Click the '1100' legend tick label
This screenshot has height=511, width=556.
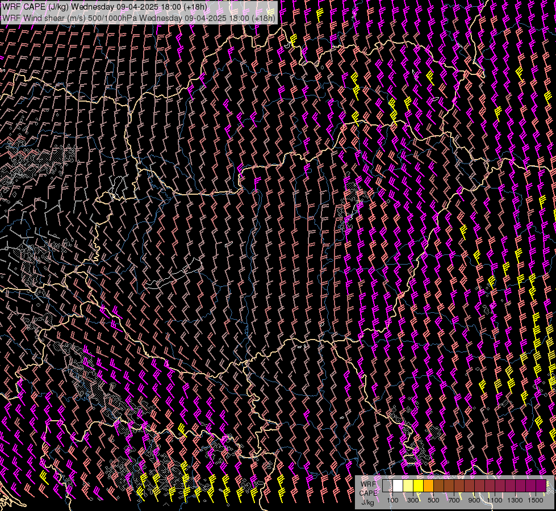pyautogui.click(x=495, y=500)
